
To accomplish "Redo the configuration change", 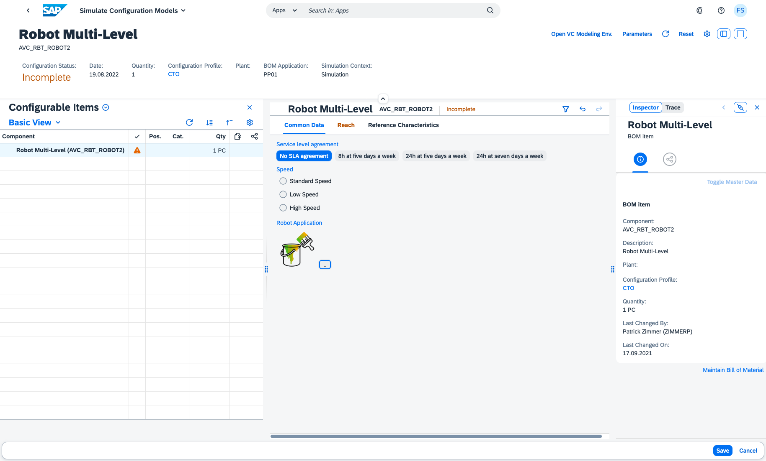I will [x=599, y=109].
